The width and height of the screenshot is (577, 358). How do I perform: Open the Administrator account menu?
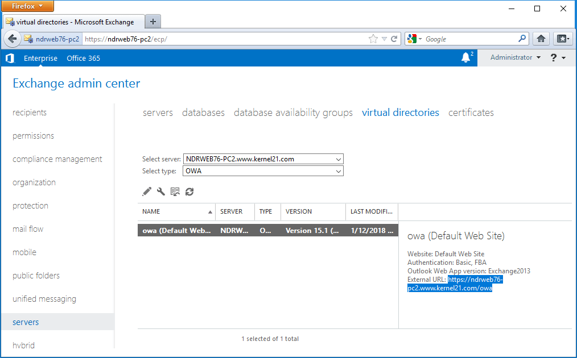515,57
